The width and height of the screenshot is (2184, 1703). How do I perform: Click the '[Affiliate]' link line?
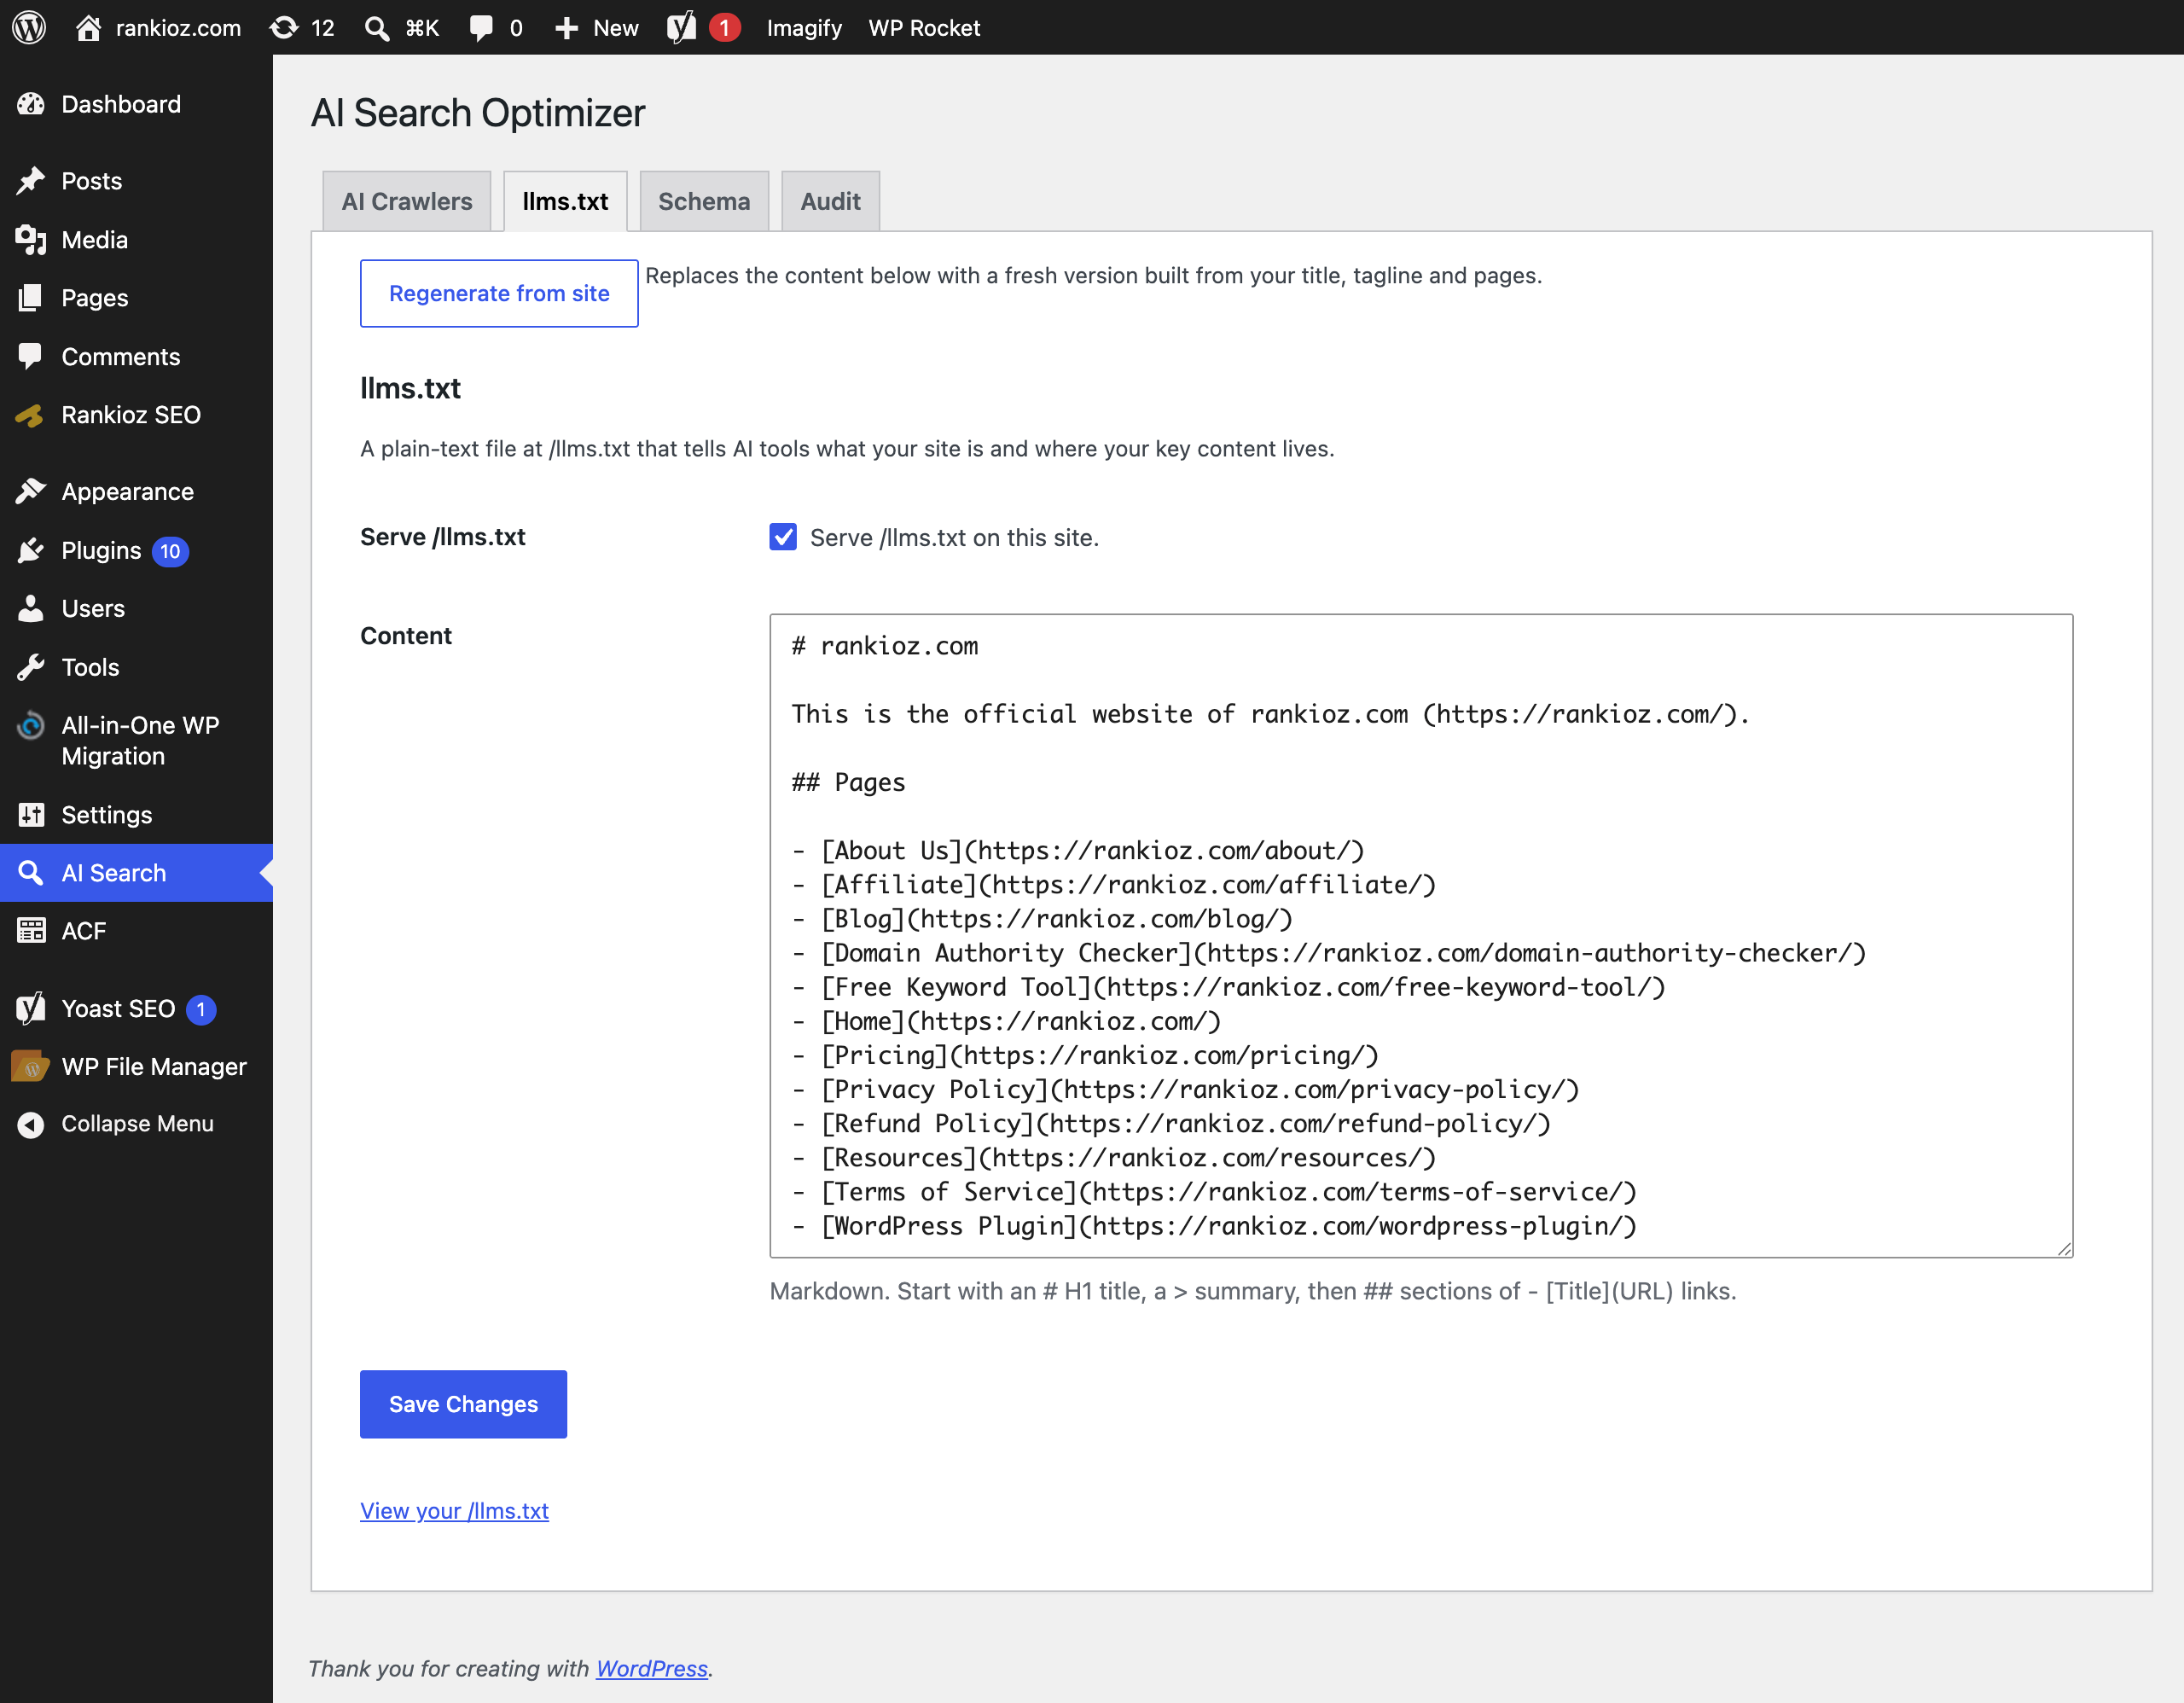coord(1114,884)
